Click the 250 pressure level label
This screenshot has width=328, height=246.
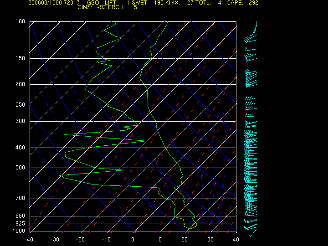(x=20, y=104)
